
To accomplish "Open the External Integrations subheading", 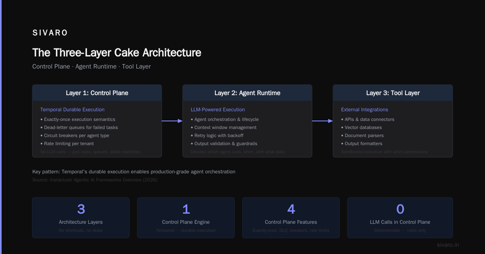I will 365,110.
